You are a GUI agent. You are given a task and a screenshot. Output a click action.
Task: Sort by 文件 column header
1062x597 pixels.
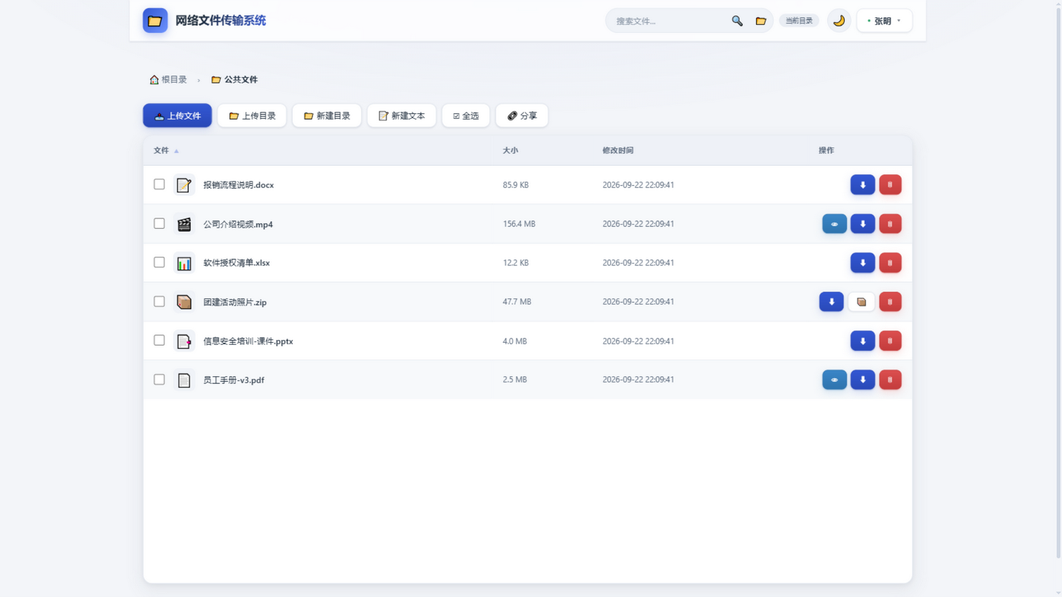click(166, 151)
